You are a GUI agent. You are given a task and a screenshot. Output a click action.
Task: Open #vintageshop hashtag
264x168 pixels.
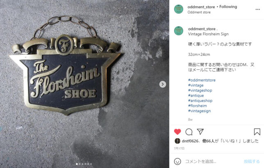[x=200, y=90]
